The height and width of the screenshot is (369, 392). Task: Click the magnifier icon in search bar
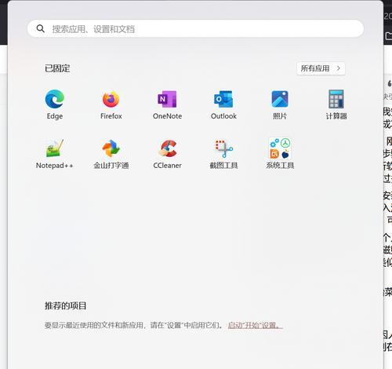(41, 28)
